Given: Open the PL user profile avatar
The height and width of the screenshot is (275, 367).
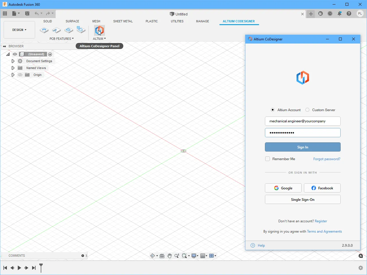Looking at the screenshot, I should coord(360,13).
